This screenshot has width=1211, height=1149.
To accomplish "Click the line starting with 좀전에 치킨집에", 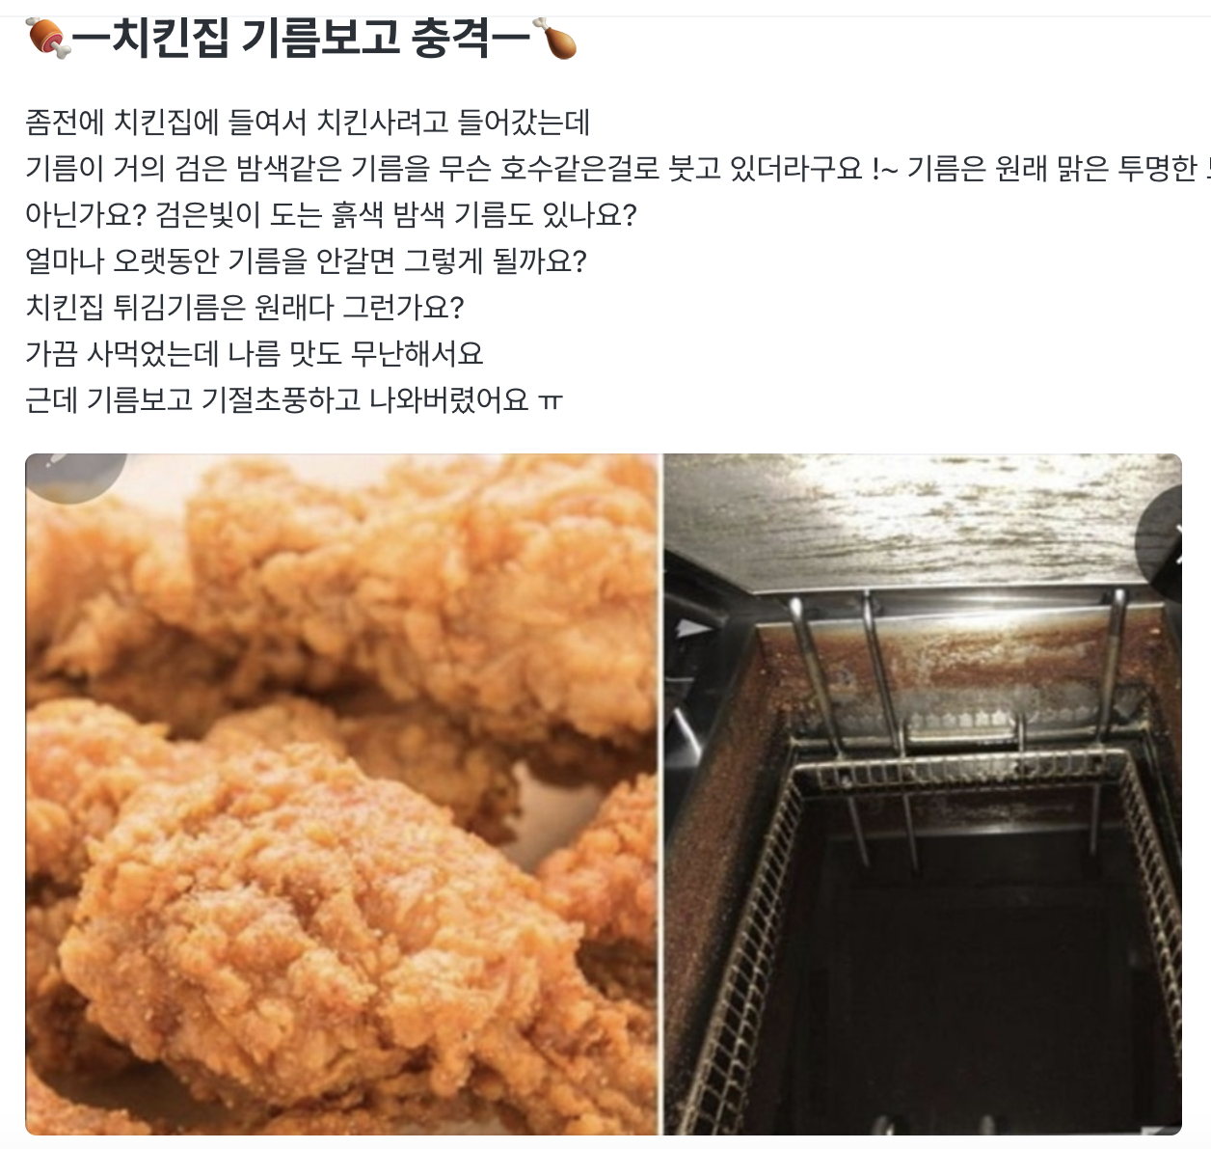I will tap(308, 123).
